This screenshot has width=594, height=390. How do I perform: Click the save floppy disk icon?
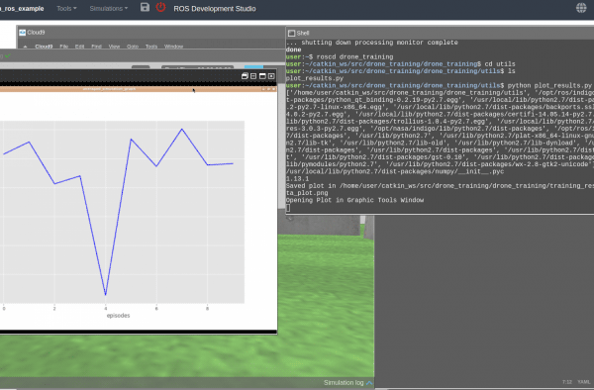pyautogui.click(x=145, y=7)
